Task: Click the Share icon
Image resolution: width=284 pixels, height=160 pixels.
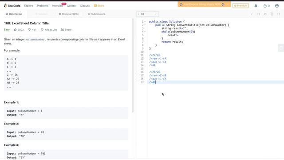Action: click(63, 30)
